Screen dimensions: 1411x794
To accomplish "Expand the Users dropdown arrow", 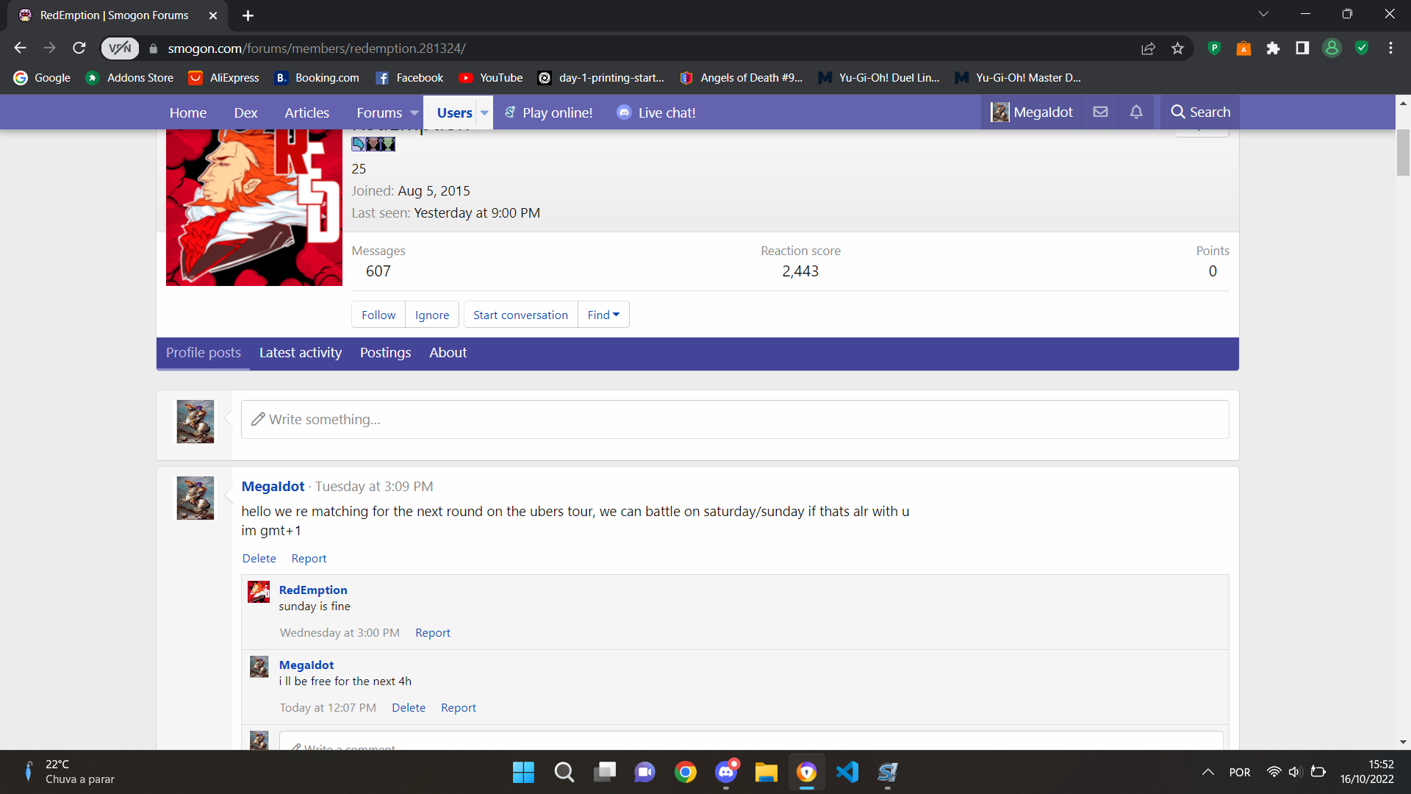I will click(x=484, y=113).
